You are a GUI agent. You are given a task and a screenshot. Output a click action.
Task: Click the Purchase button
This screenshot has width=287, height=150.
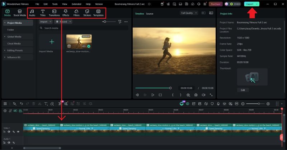pos(216,4)
